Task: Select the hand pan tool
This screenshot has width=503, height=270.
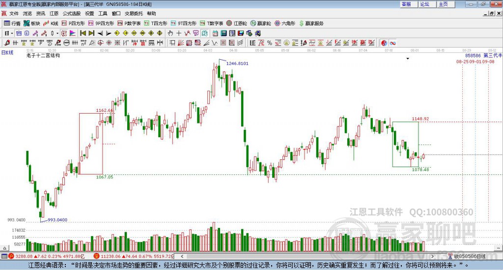Action: point(170,33)
